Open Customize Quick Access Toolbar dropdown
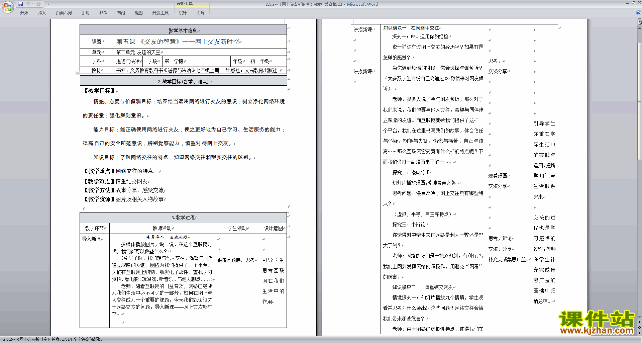Image resolution: width=642 pixels, height=343 pixels. coord(48,4)
